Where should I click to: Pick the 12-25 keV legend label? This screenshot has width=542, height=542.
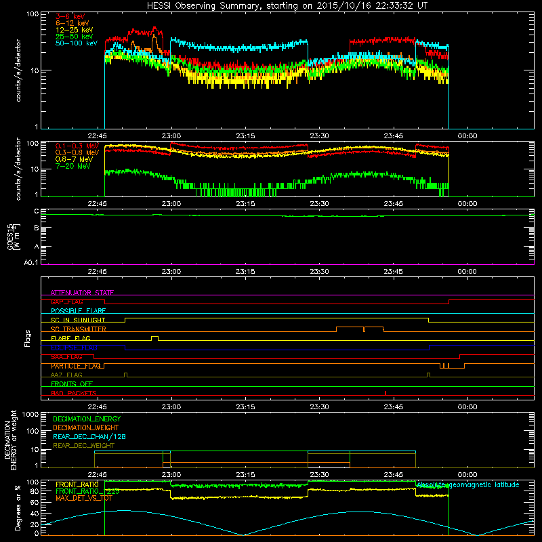[x=74, y=30]
